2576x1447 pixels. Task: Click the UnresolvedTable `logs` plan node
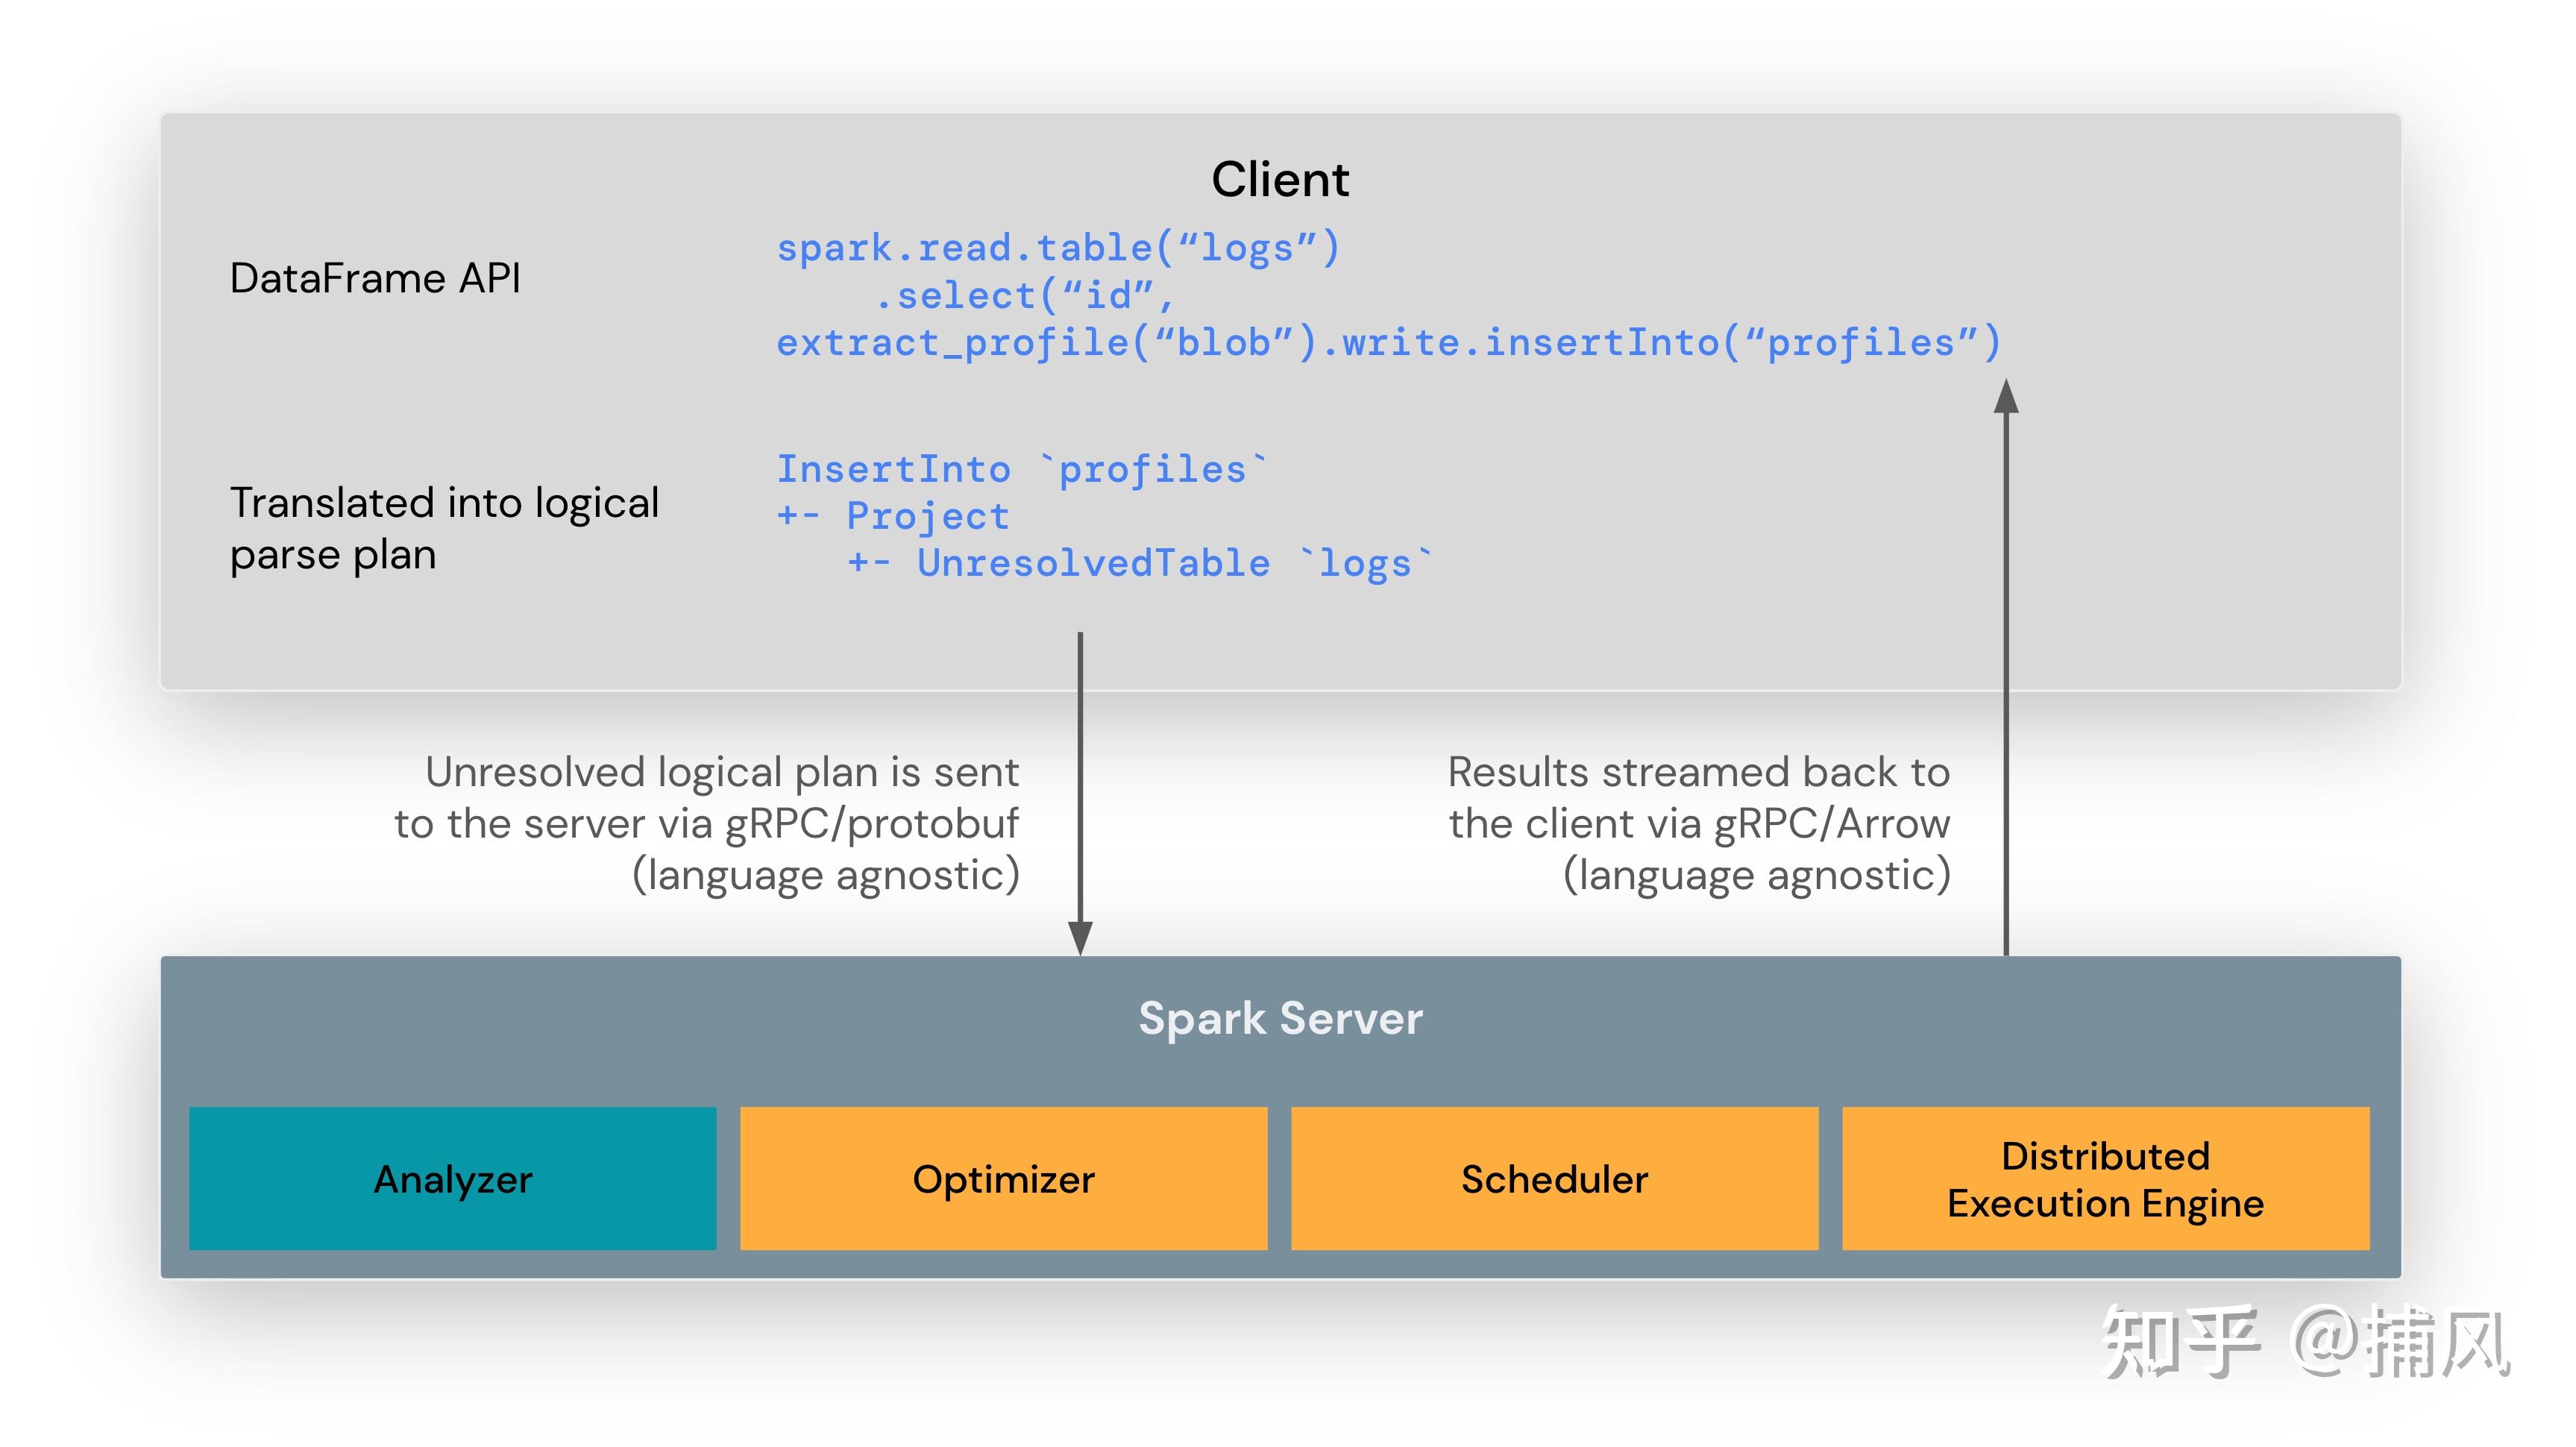coord(1140,564)
